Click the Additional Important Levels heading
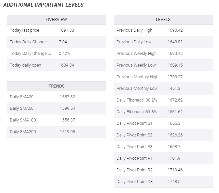The height and width of the screenshot is (193, 219). (43, 5)
